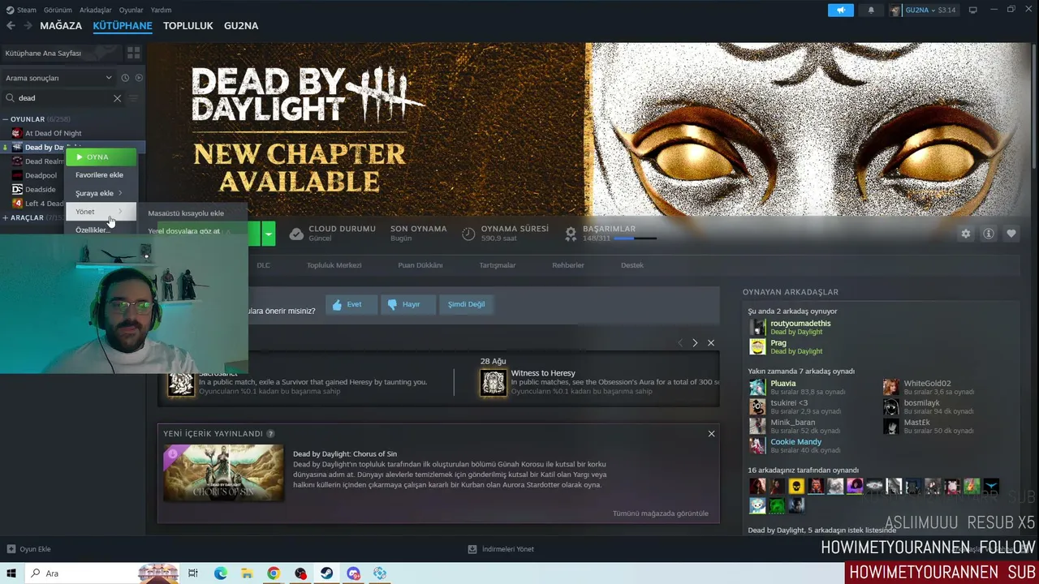Launch Microsoft Edge from the taskbar
The image size is (1039, 584).
pos(221,573)
